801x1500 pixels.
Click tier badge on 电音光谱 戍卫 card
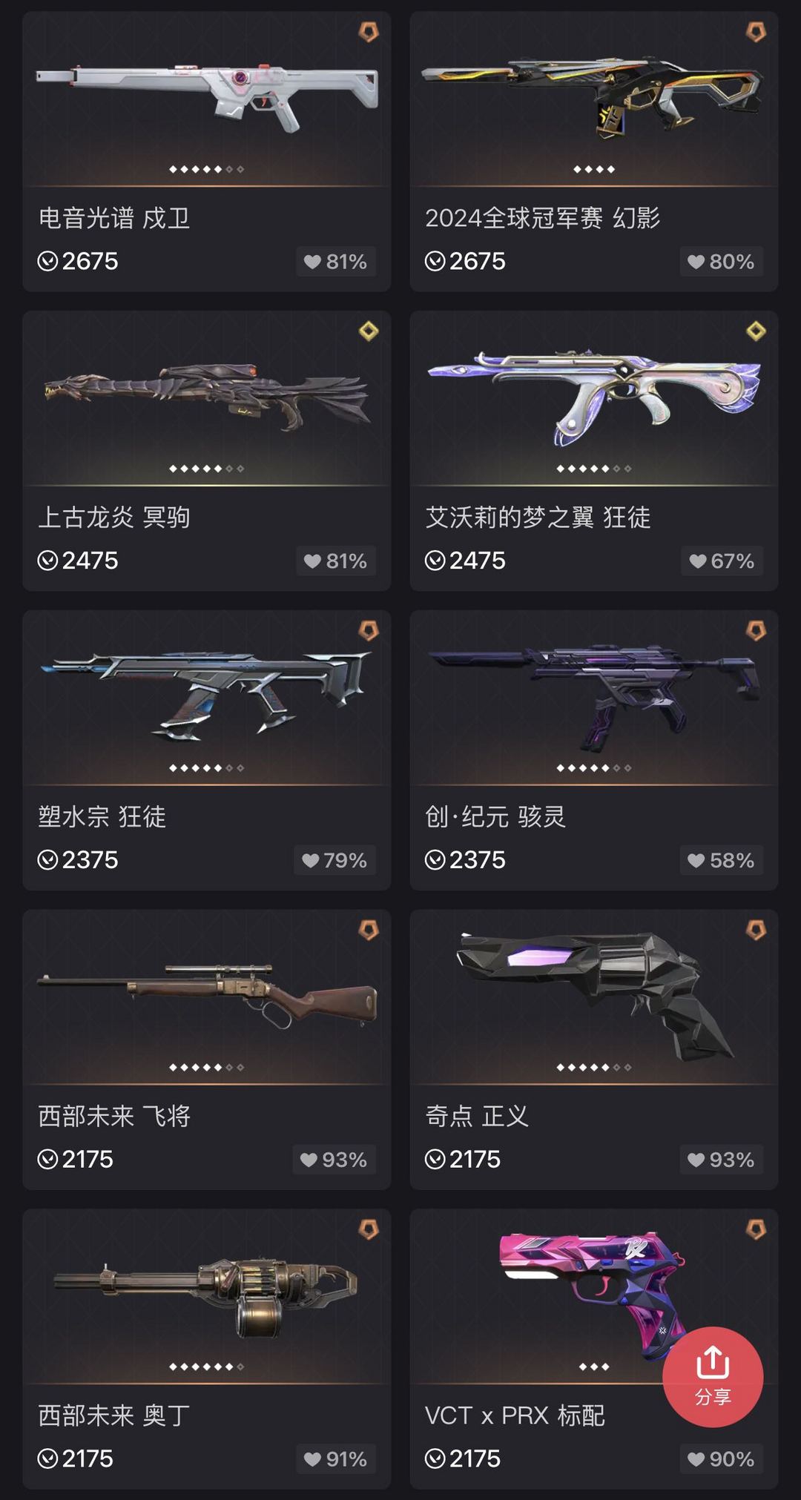coord(369,32)
